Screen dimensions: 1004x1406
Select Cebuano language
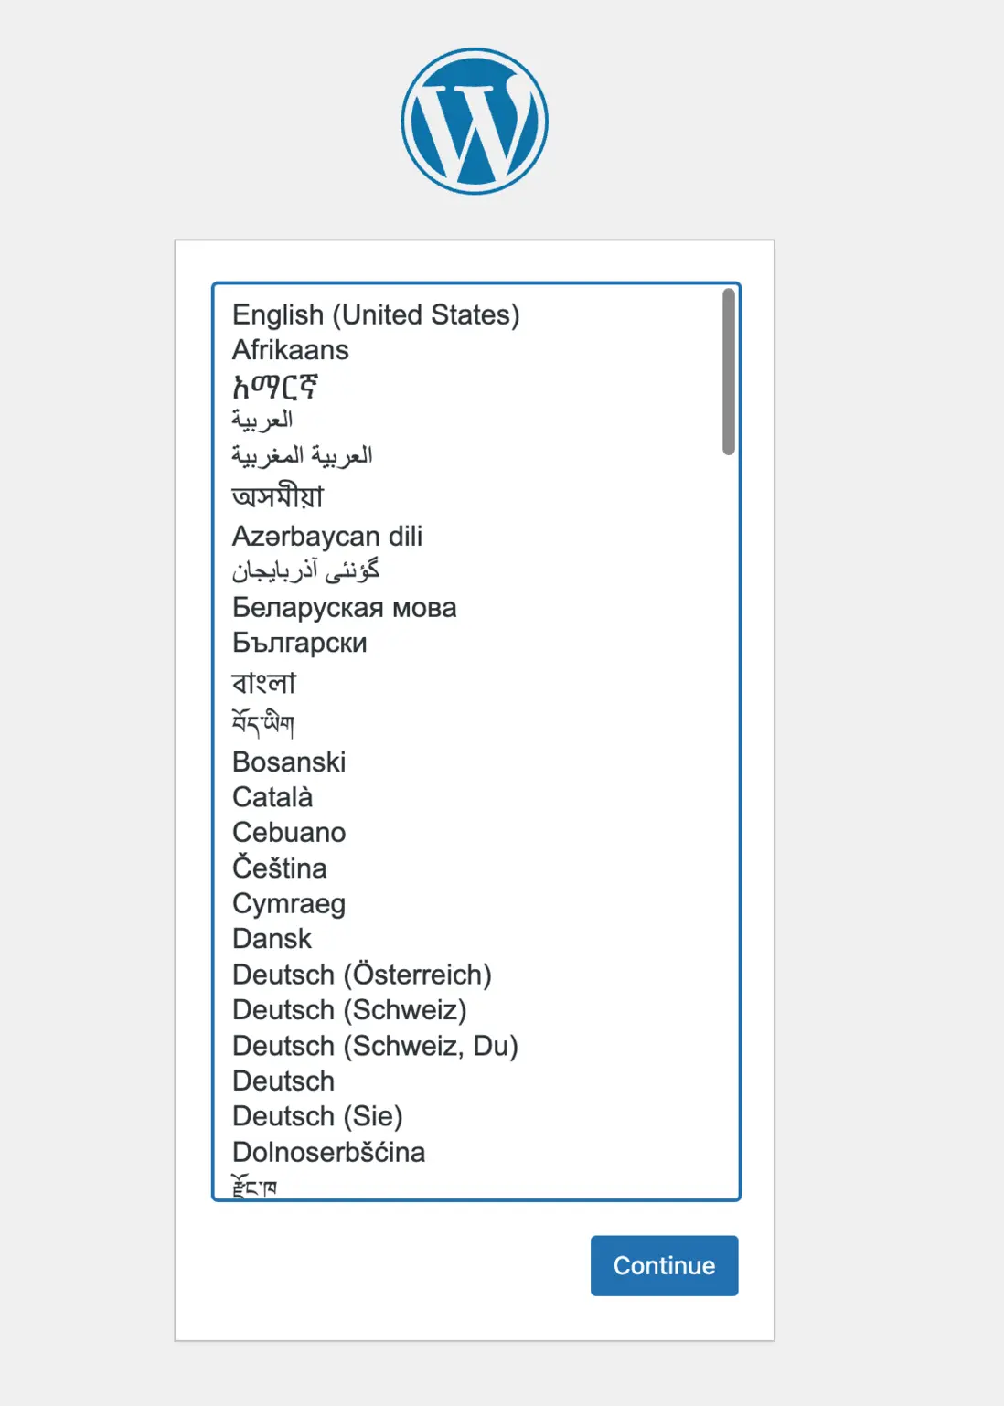coord(289,833)
